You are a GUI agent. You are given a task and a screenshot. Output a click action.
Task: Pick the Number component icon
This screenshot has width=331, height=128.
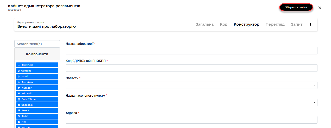pos(19,88)
